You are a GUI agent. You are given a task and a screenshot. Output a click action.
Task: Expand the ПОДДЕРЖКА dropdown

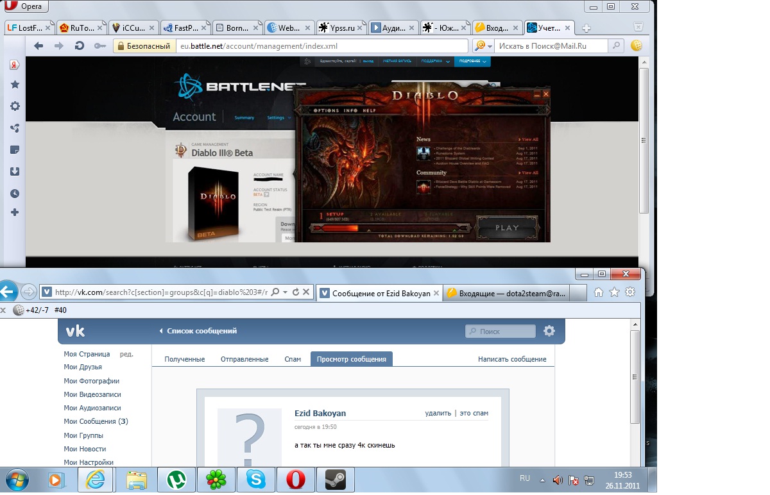pos(435,62)
